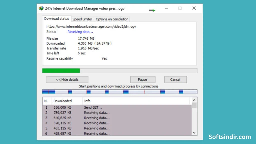Click the green arrow icon in title bar
256x144 pixels.
point(152,10)
